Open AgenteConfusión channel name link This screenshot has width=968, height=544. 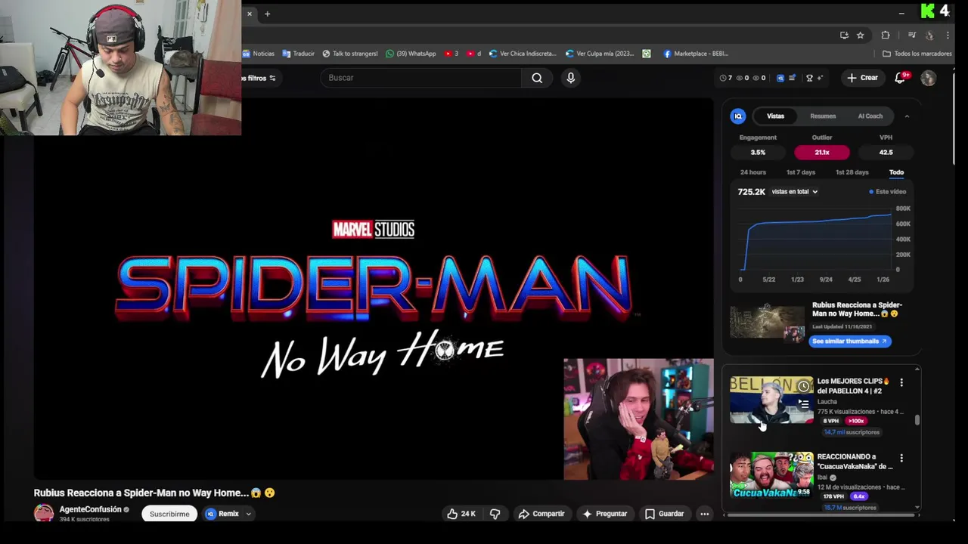(x=90, y=510)
